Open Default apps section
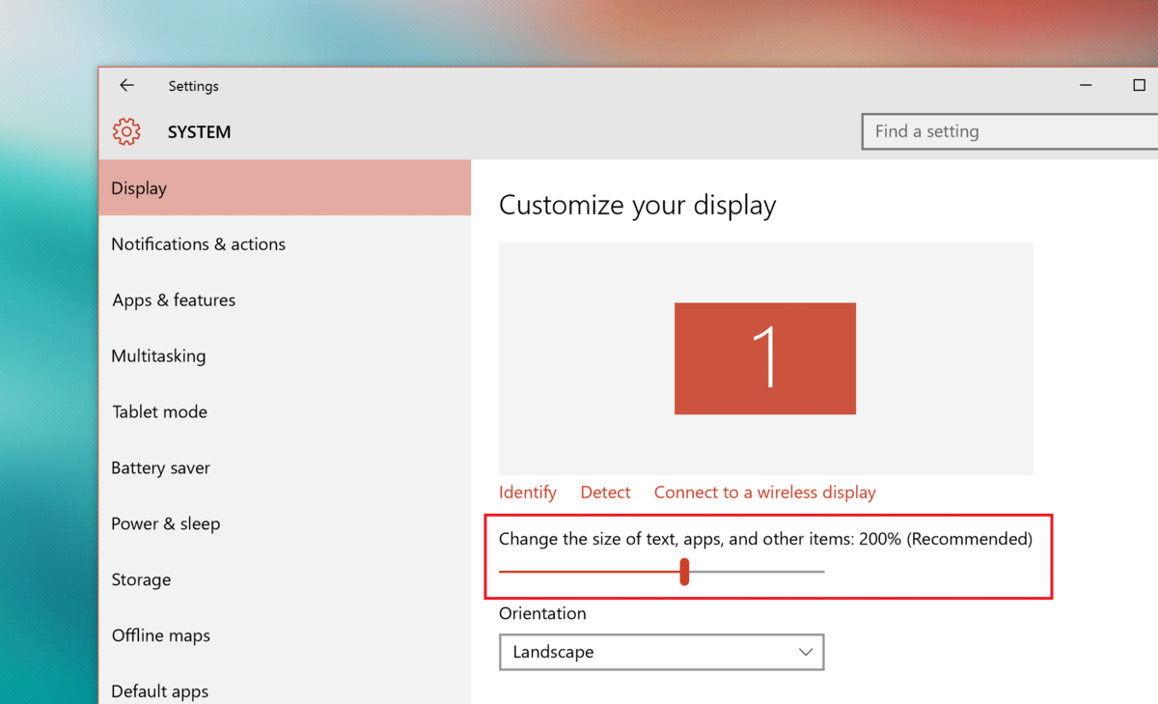The image size is (1158, 704). [159, 690]
